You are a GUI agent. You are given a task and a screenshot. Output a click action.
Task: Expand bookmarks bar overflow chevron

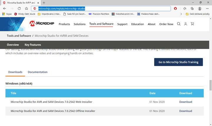coord(181,14)
